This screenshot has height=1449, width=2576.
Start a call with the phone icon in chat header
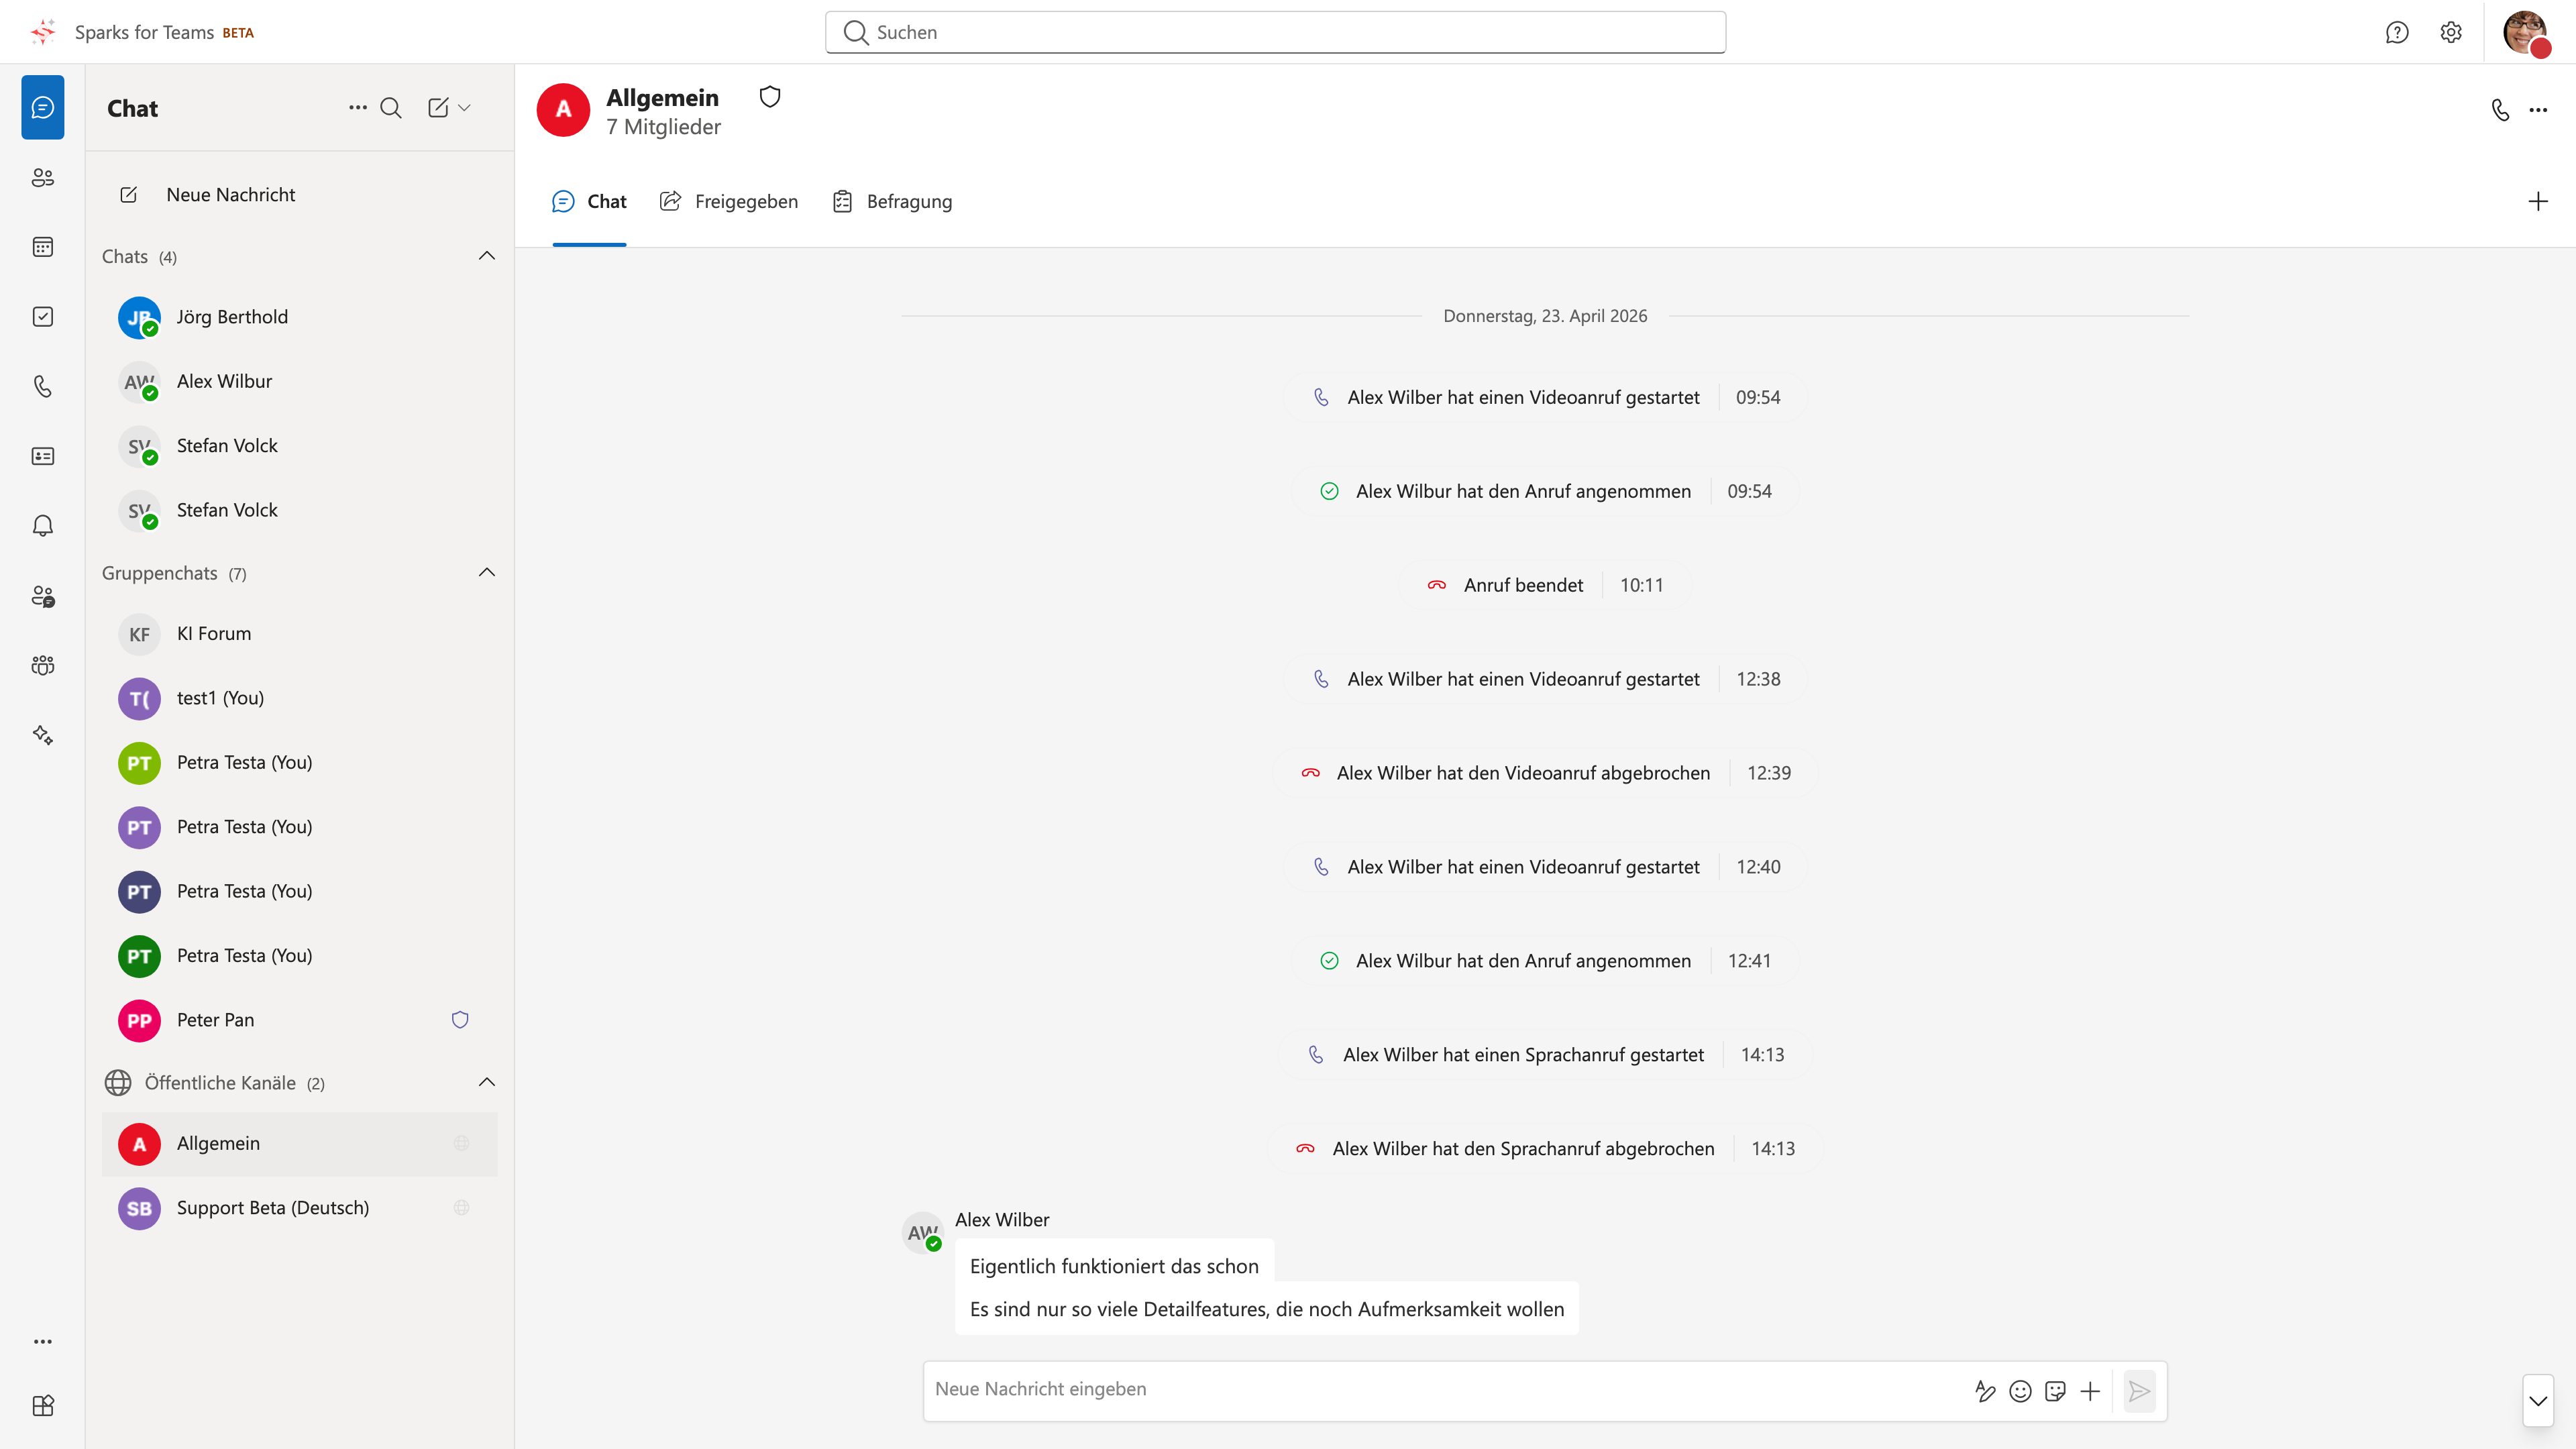(2500, 110)
